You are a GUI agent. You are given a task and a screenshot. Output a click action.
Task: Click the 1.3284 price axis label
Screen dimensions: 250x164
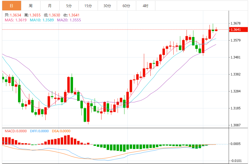[236, 91]
